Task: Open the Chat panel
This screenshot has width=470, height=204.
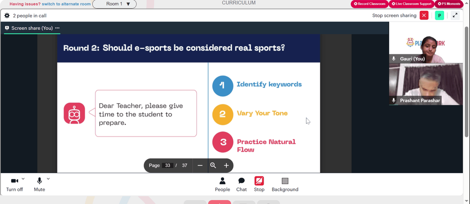Action: (x=241, y=185)
